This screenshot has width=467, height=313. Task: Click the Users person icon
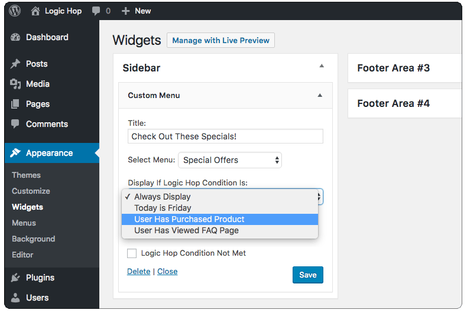pyautogui.click(x=15, y=298)
